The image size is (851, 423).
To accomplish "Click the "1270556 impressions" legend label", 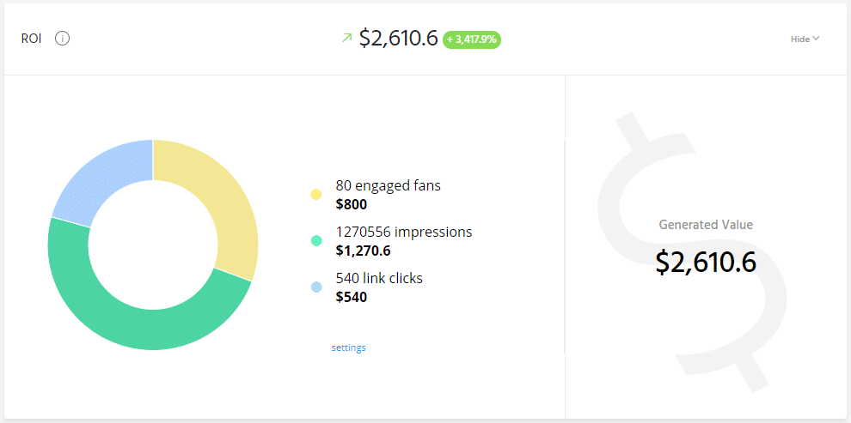I will 403,232.
